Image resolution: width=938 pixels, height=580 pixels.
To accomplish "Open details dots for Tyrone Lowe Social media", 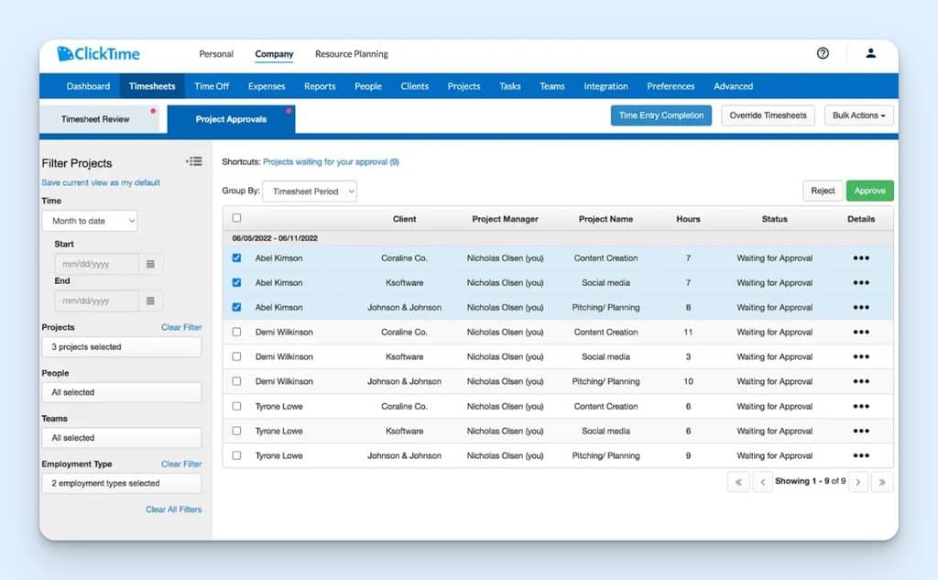I will point(861,431).
